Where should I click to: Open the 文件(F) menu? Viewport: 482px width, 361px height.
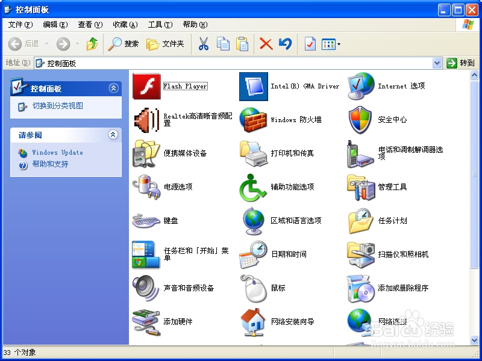point(20,25)
